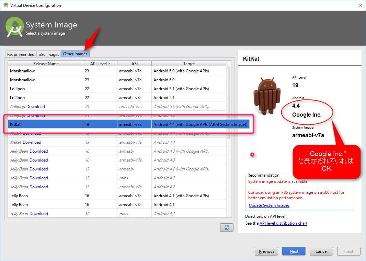
Task: Open the x86 Images tab
Action: [x=49, y=54]
